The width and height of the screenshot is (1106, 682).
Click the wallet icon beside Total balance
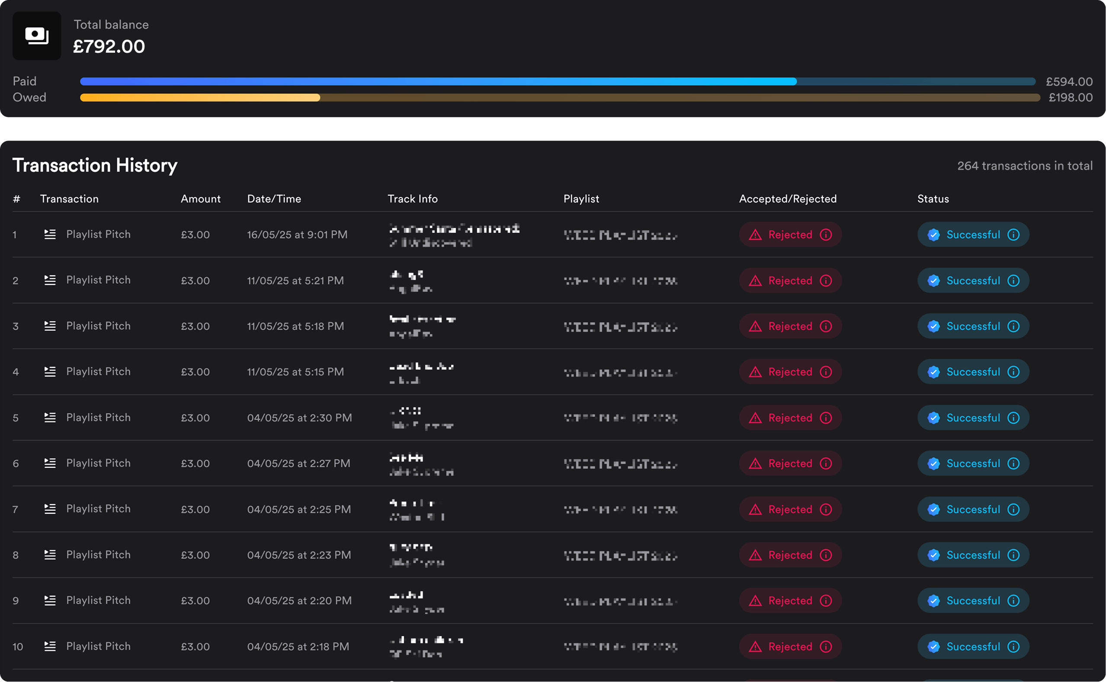(36, 35)
